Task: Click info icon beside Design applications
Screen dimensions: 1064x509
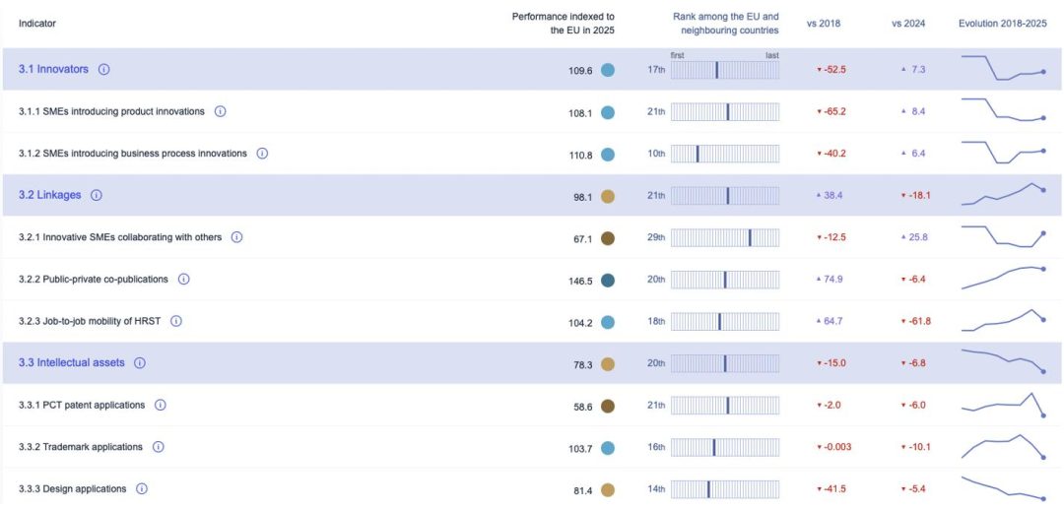Action: coord(142,489)
